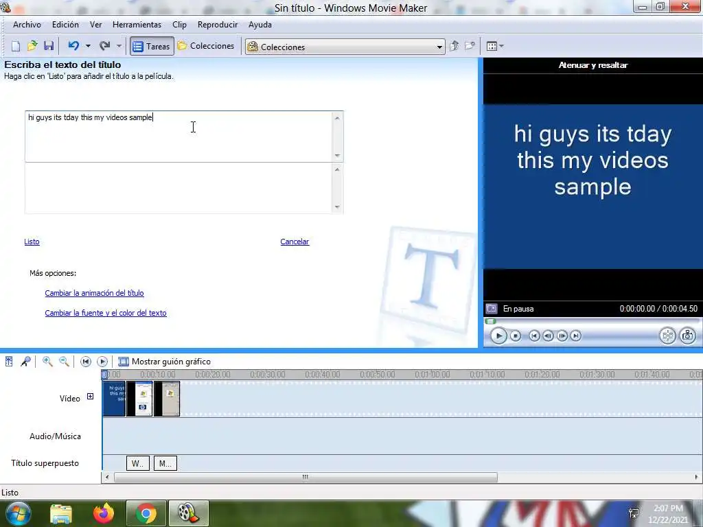Switch to Mostrar guión gráfico view
Viewport: 703px width, 527px height.
click(164, 362)
